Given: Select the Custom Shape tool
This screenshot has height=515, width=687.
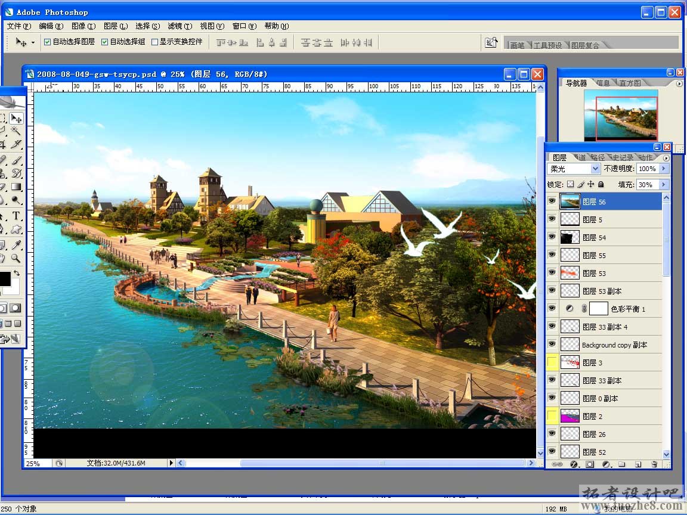Looking at the screenshot, I should click(x=16, y=229).
